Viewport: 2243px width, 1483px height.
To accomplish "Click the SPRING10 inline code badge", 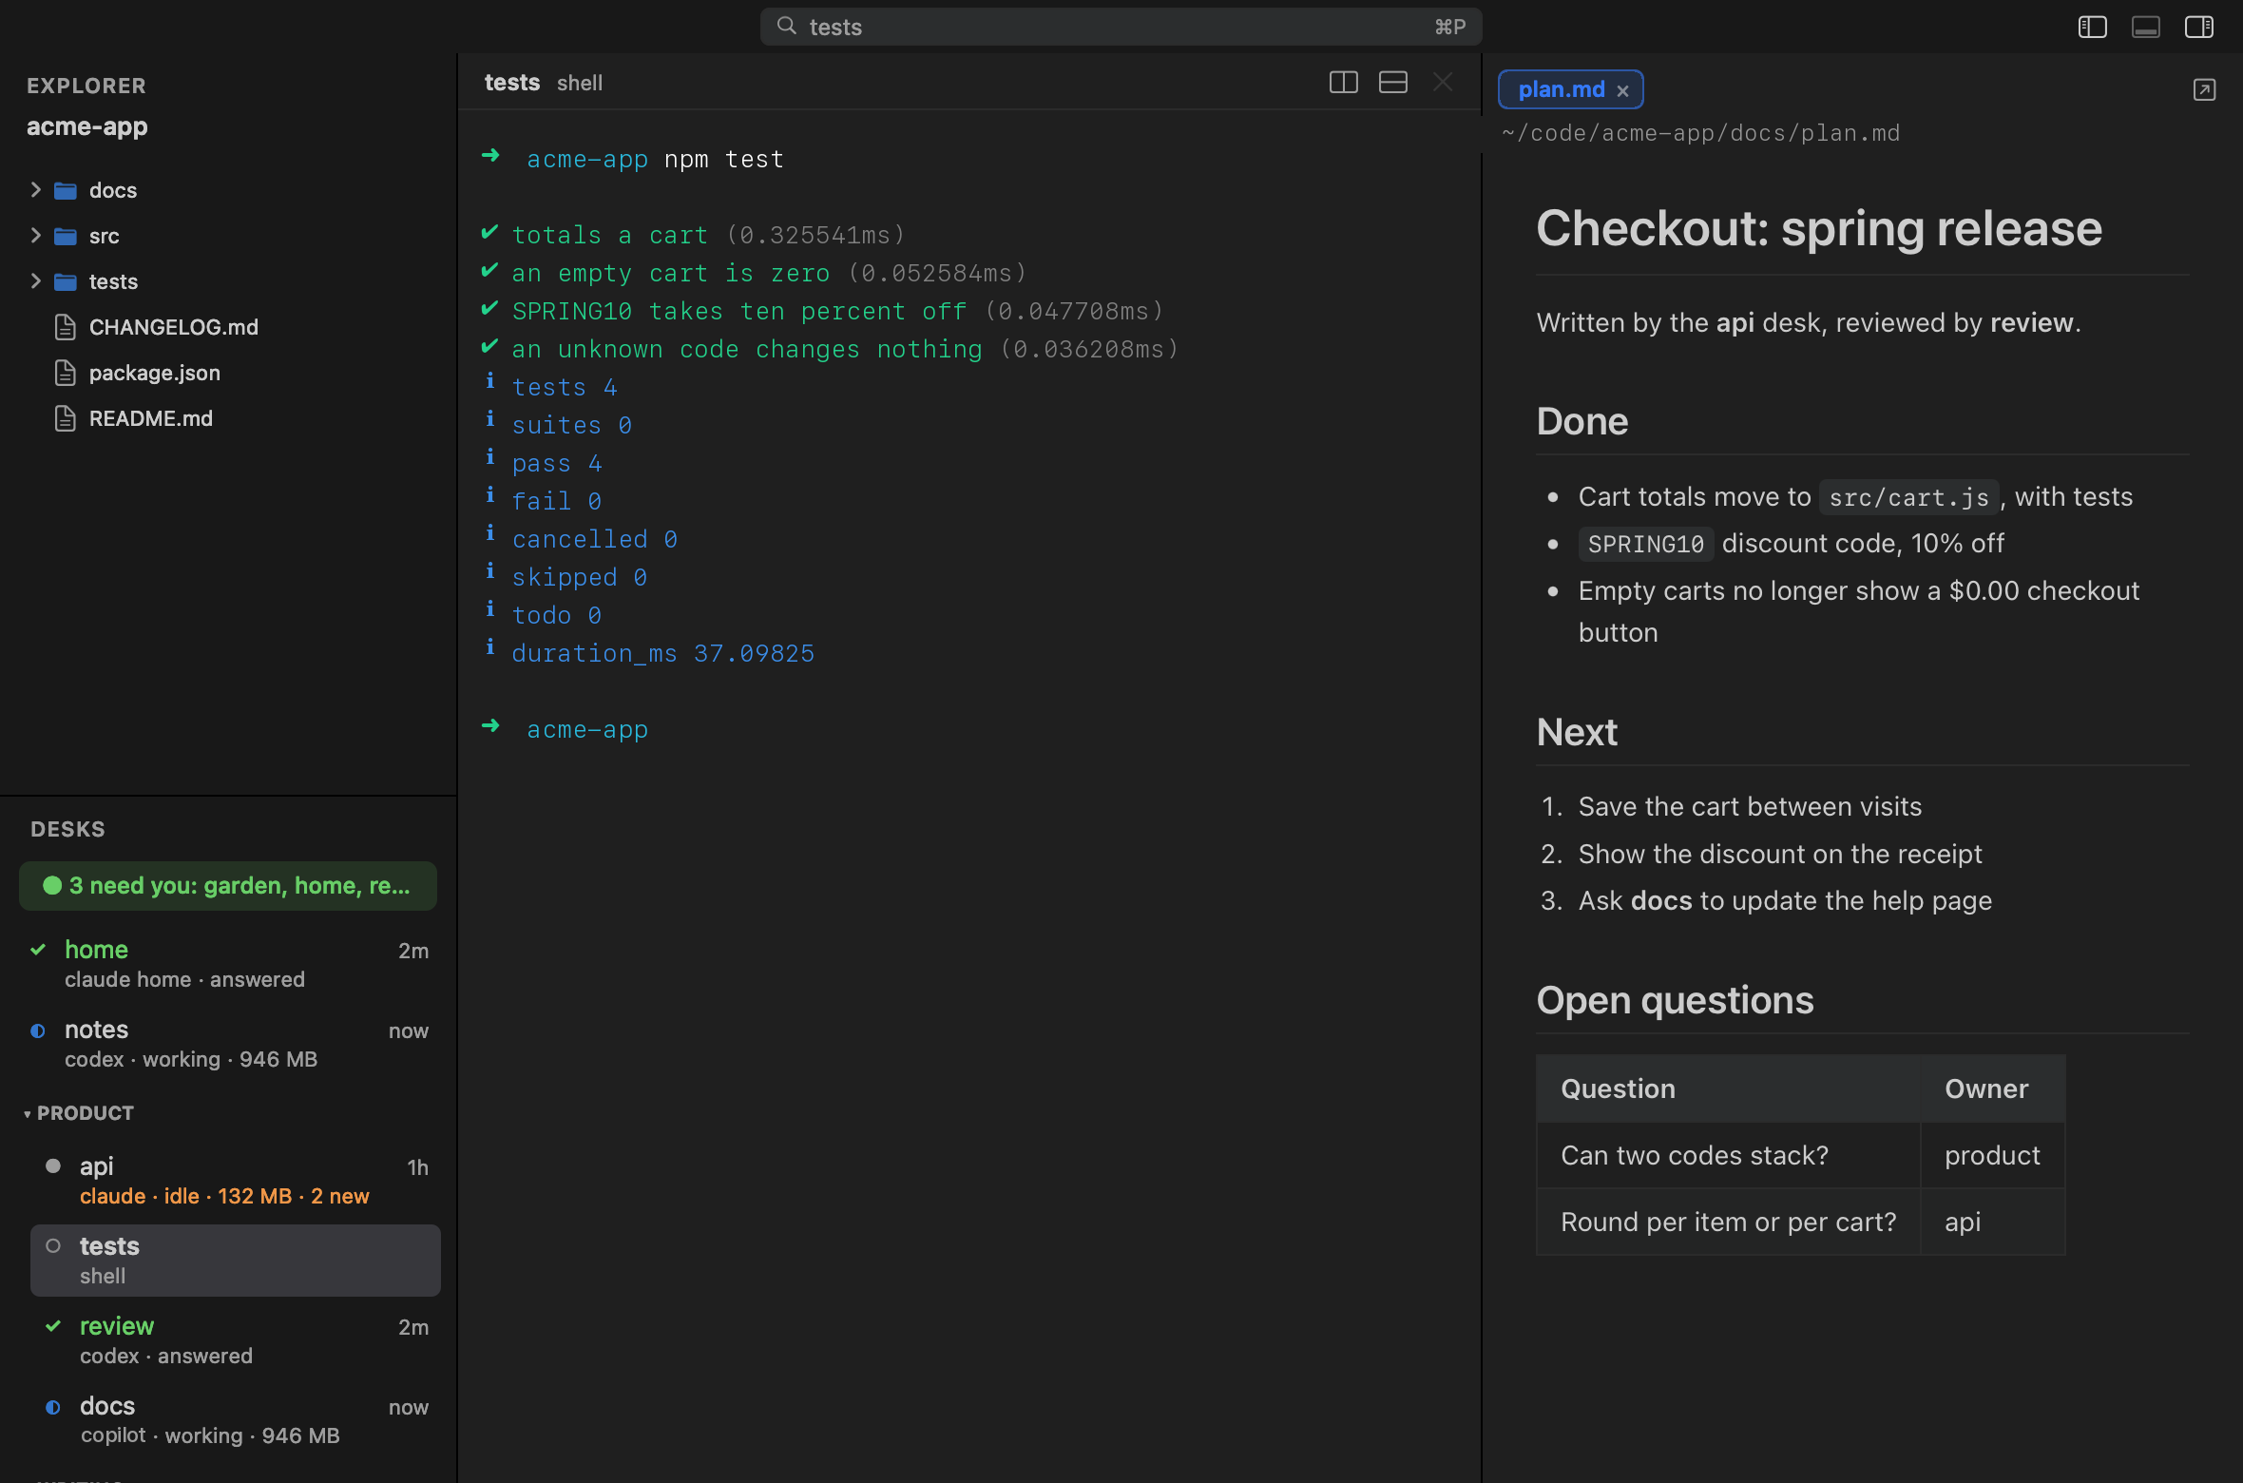I will click(x=1646, y=544).
